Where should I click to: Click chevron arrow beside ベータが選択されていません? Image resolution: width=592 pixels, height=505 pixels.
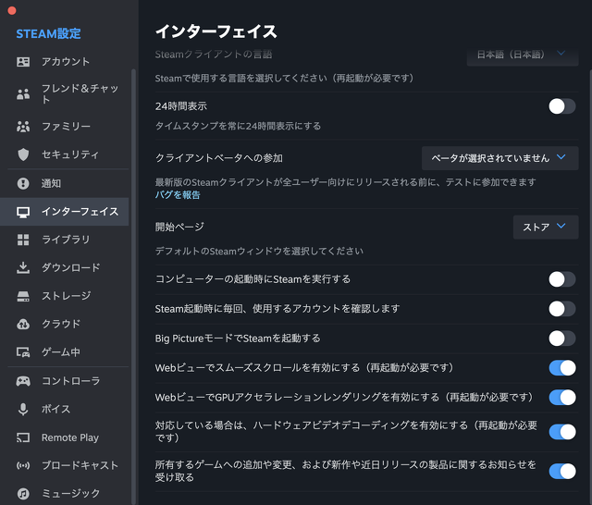[561, 157]
